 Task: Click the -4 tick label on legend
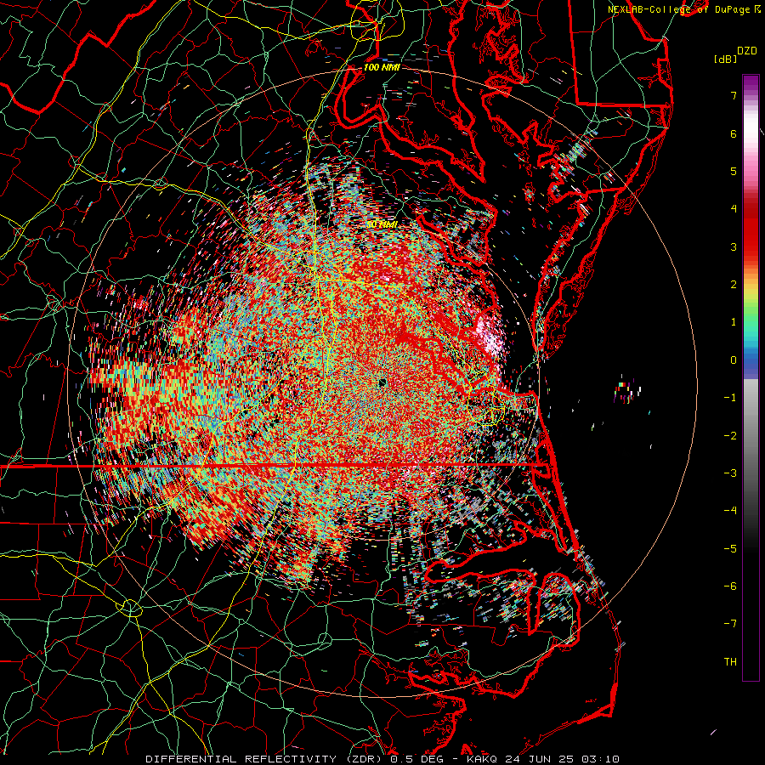coord(730,511)
